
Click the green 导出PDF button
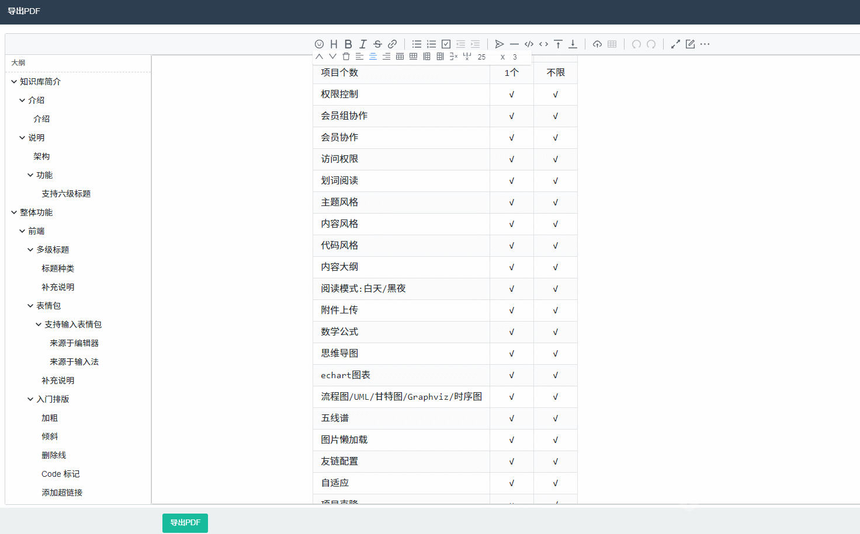[x=185, y=523]
